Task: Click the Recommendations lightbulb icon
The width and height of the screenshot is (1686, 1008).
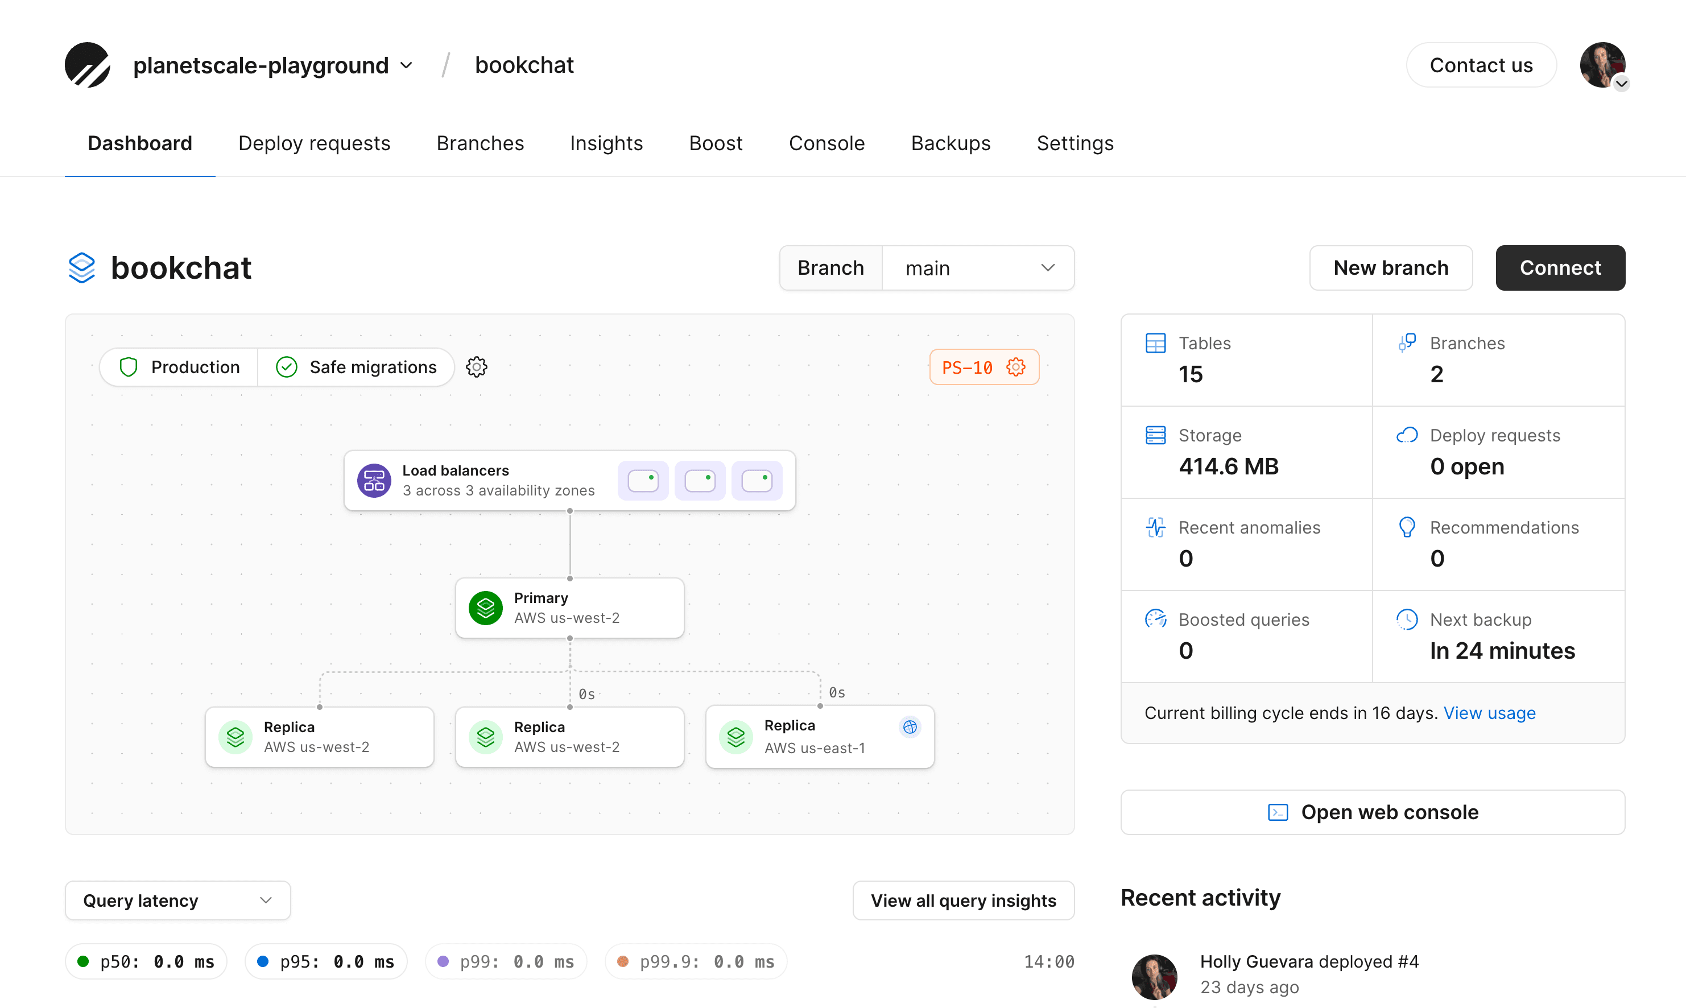Action: [x=1407, y=527]
